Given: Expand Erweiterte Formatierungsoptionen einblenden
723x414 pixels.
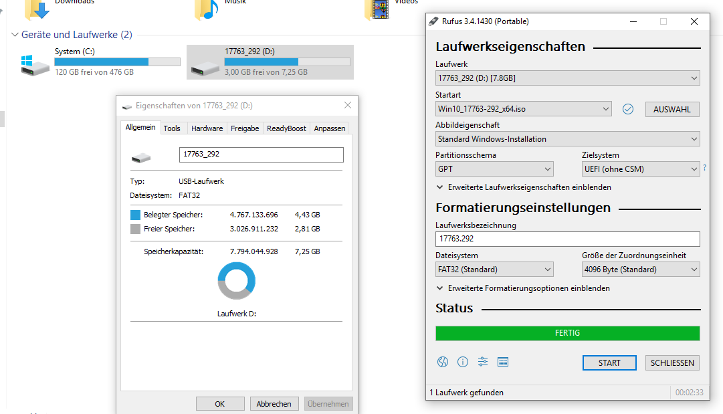Looking at the screenshot, I should [523, 288].
